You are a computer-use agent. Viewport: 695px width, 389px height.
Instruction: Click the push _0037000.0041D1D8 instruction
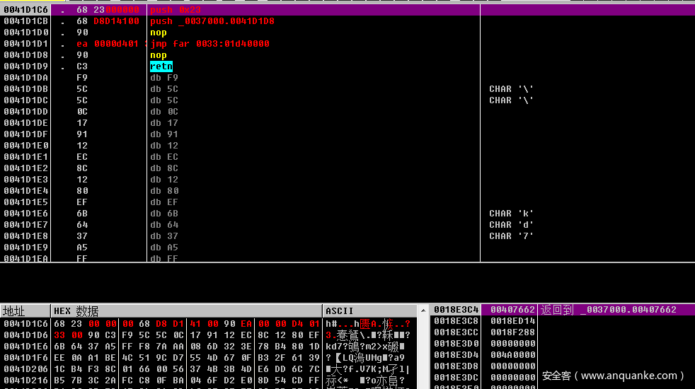pyautogui.click(x=212, y=21)
